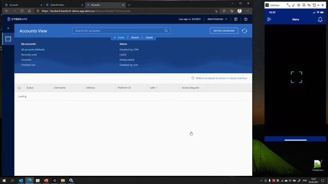
Task: Click the browser address bar URL
Action: pyautogui.click(x=86, y=11)
